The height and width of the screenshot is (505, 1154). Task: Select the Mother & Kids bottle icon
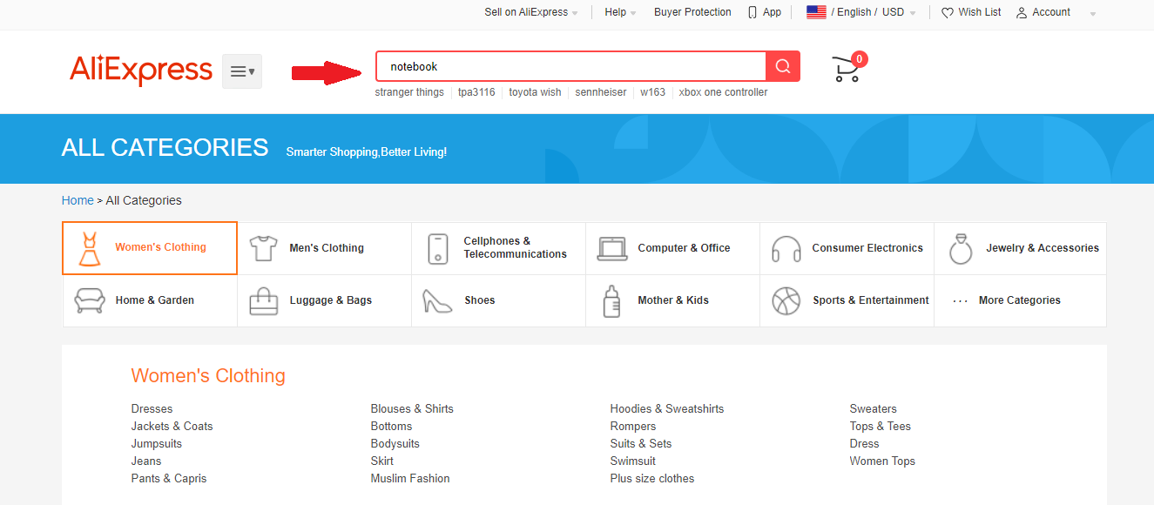click(x=612, y=300)
